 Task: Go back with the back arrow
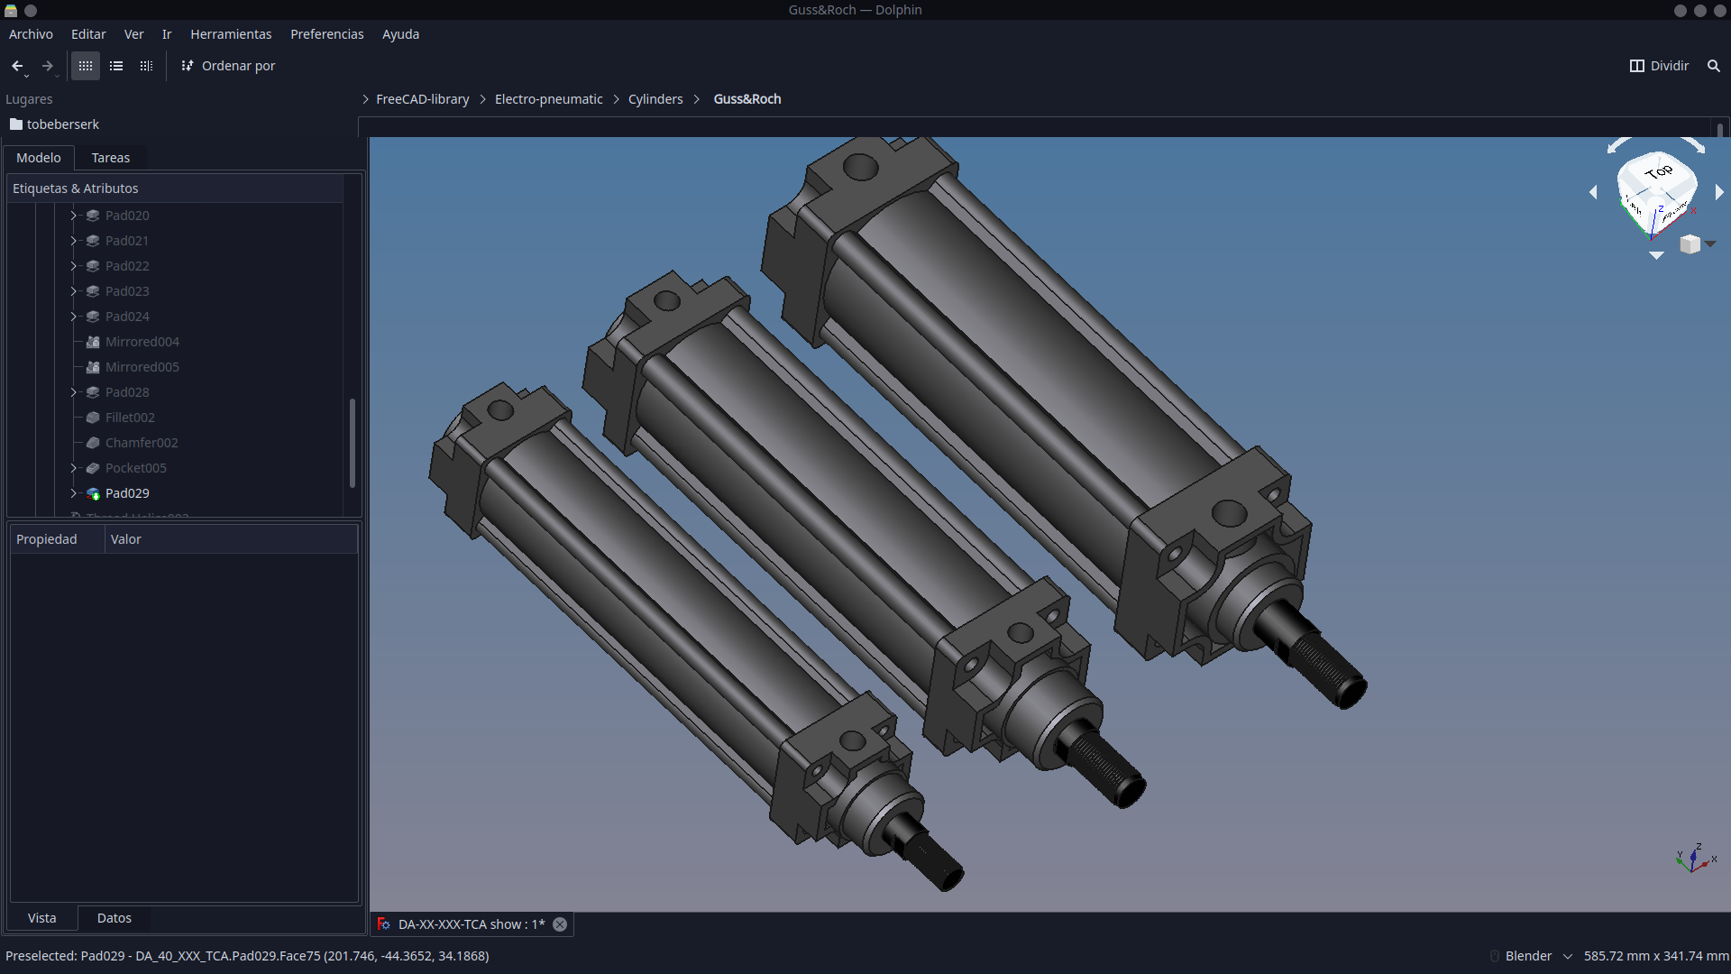pos(17,66)
